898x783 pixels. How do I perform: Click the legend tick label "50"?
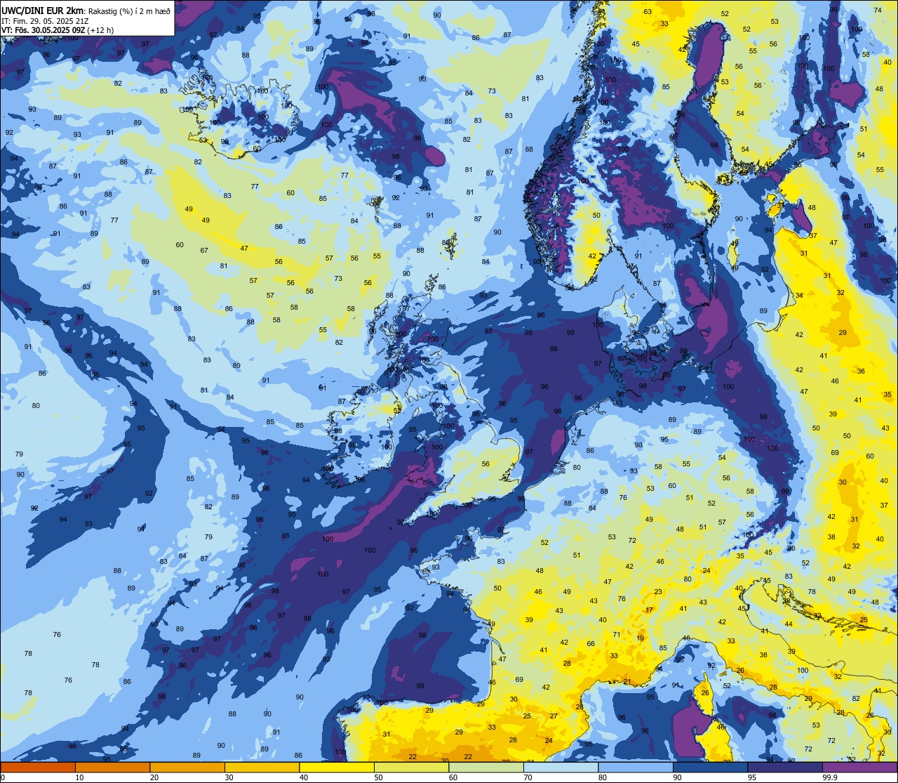378,777
